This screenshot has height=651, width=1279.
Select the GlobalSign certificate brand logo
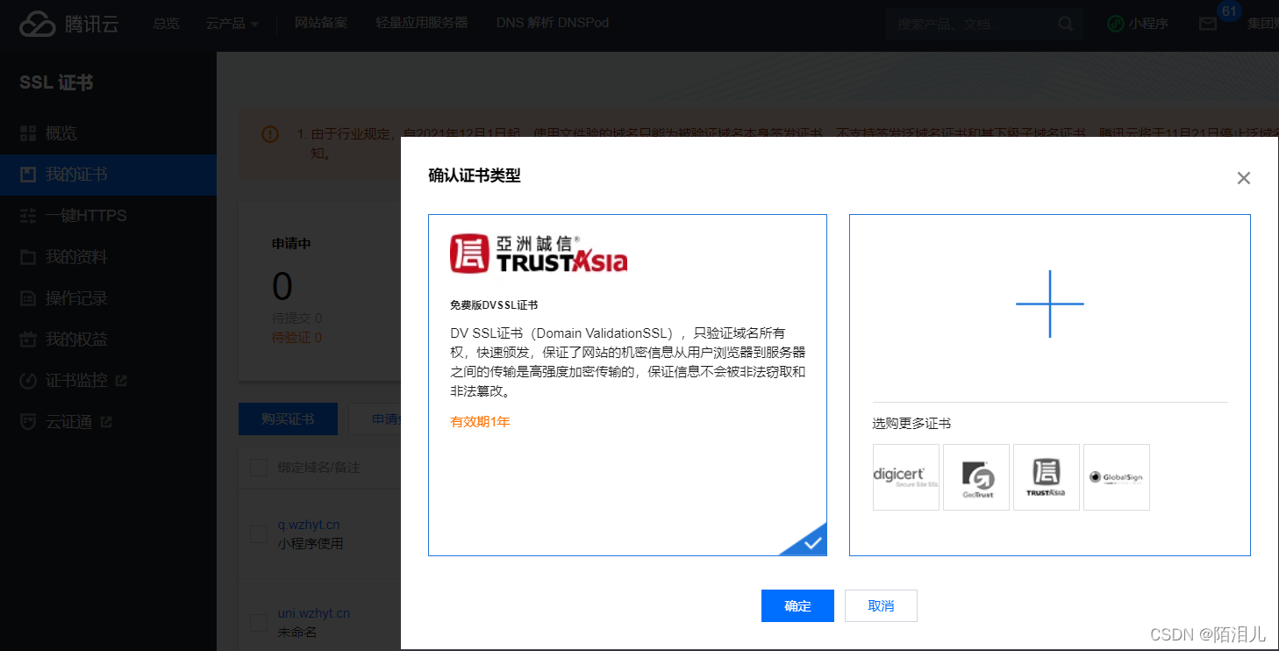point(1116,476)
